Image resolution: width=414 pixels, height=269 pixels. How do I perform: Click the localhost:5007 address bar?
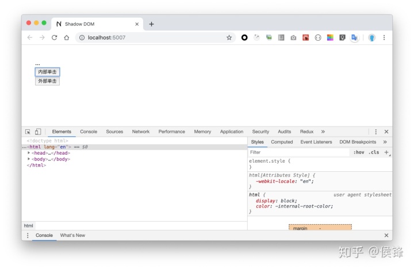[156, 38]
